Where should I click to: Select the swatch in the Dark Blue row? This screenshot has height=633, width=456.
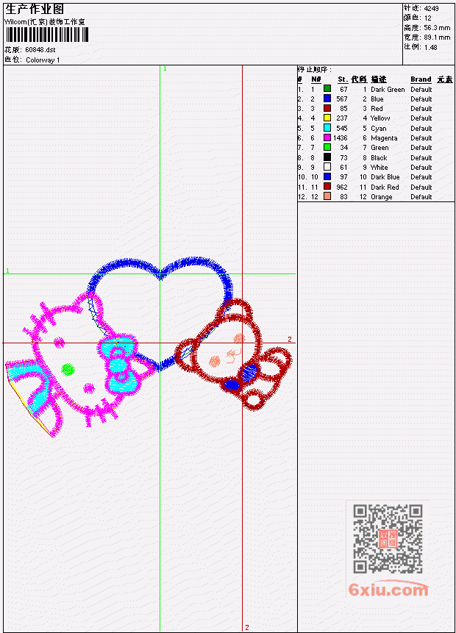point(327,177)
